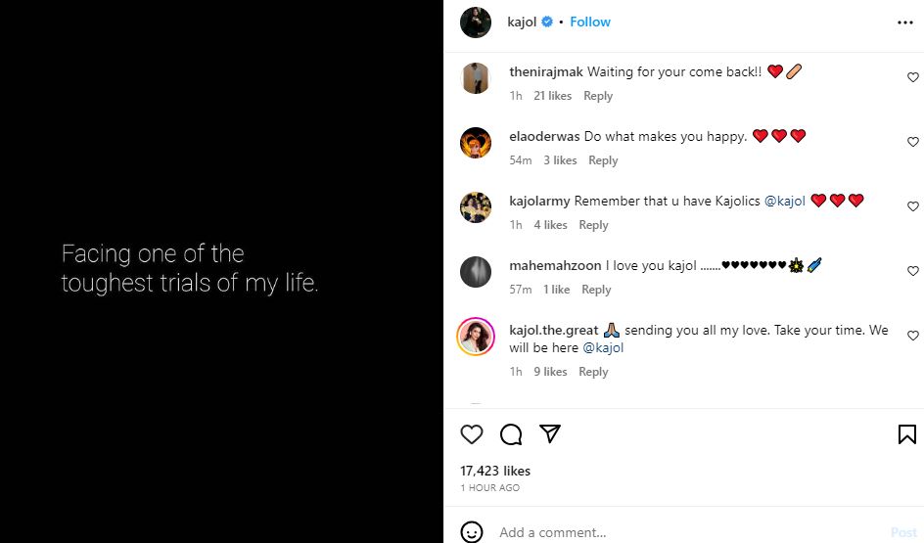Open emoji picker smiley icon

(x=472, y=532)
